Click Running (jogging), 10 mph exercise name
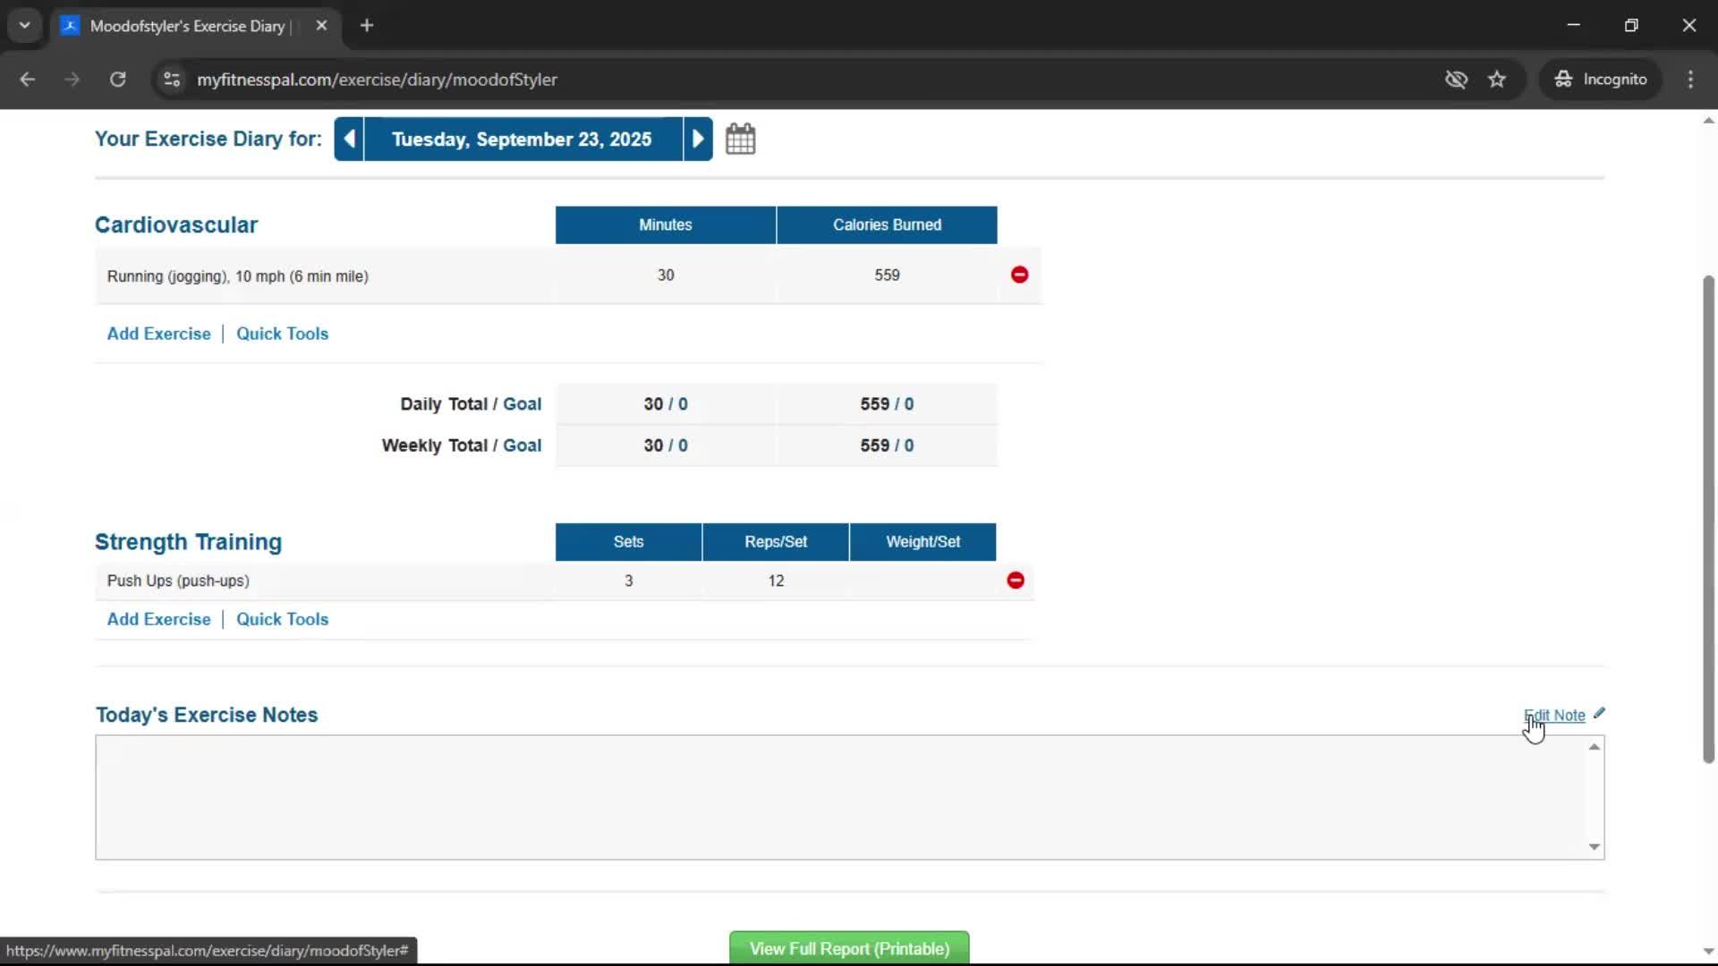 tap(237, 276)
